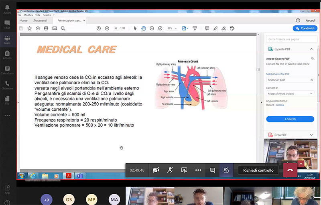321x205 pixels.
Task: Click the Condividi share button
Action: pos(305,28)
